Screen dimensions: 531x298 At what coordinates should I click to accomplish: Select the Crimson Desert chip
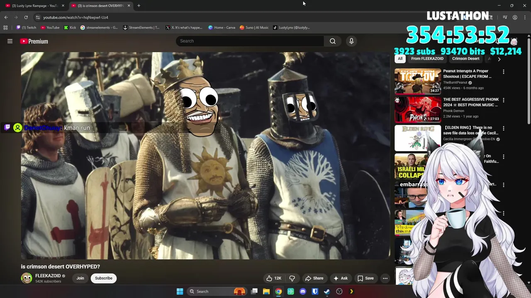coord(465,59)
